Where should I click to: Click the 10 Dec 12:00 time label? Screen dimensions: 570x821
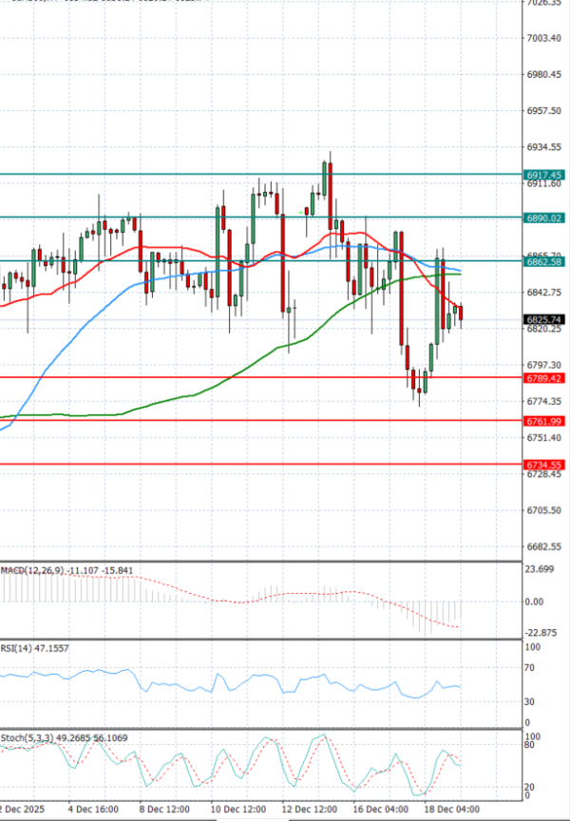(x=235, y=810)
